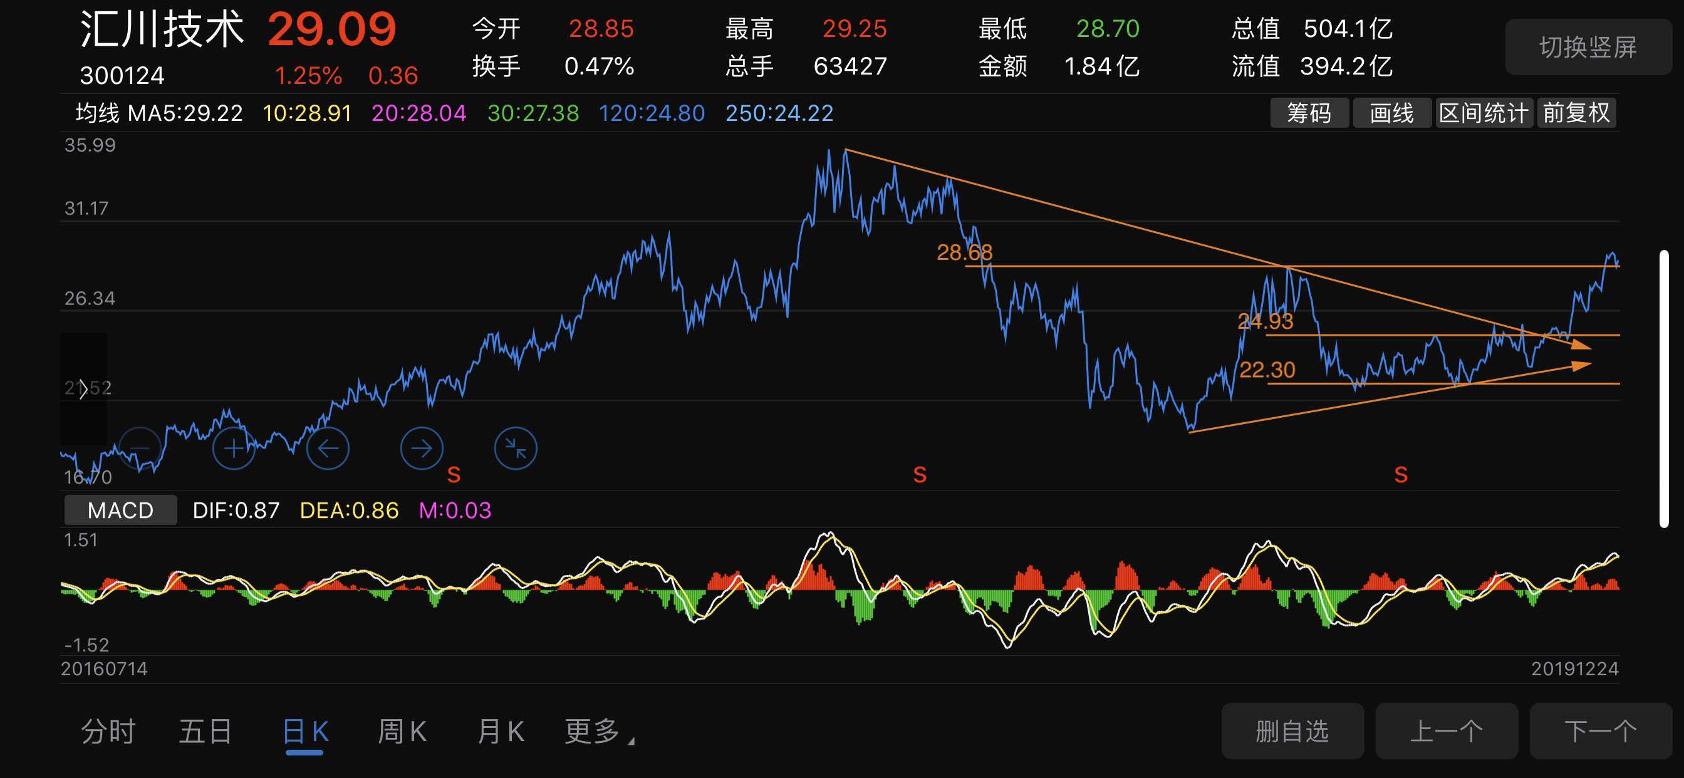Tap 删自选 to remove from watchlist
Image resolution: width=1684 pixels, height=778 pixels.
[x=1292, y=731]
